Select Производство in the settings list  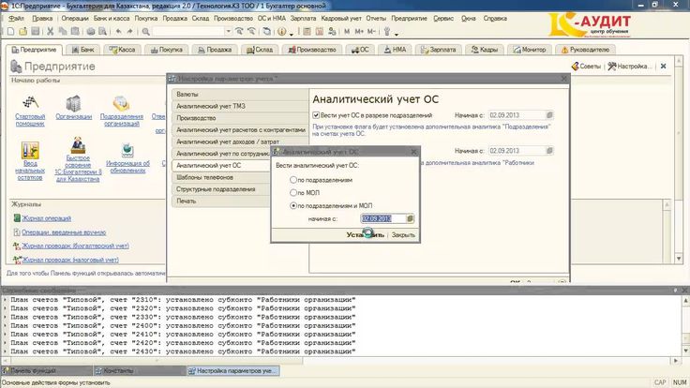coord(240,118)
